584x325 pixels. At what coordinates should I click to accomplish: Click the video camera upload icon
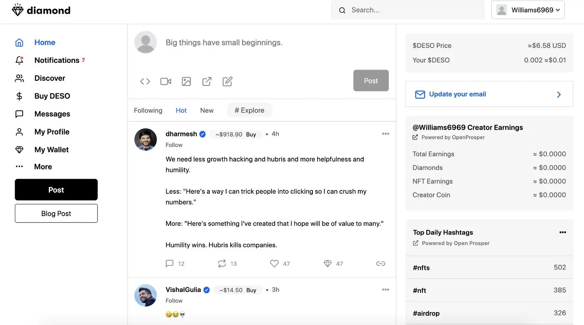(x=166, y=82)
